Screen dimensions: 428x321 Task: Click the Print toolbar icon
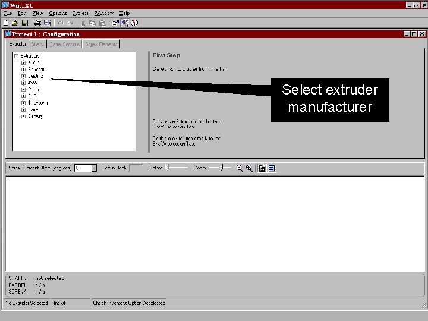pyautogui.click(x=37, y=23)
